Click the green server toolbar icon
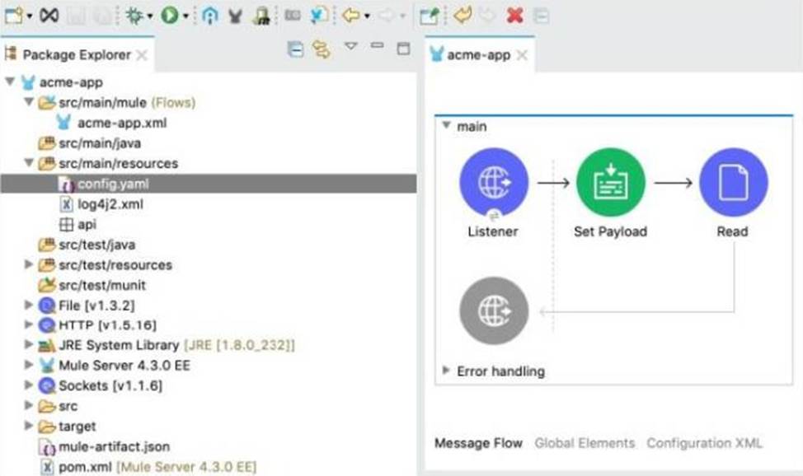803x476 pixels. pos(261,16)
